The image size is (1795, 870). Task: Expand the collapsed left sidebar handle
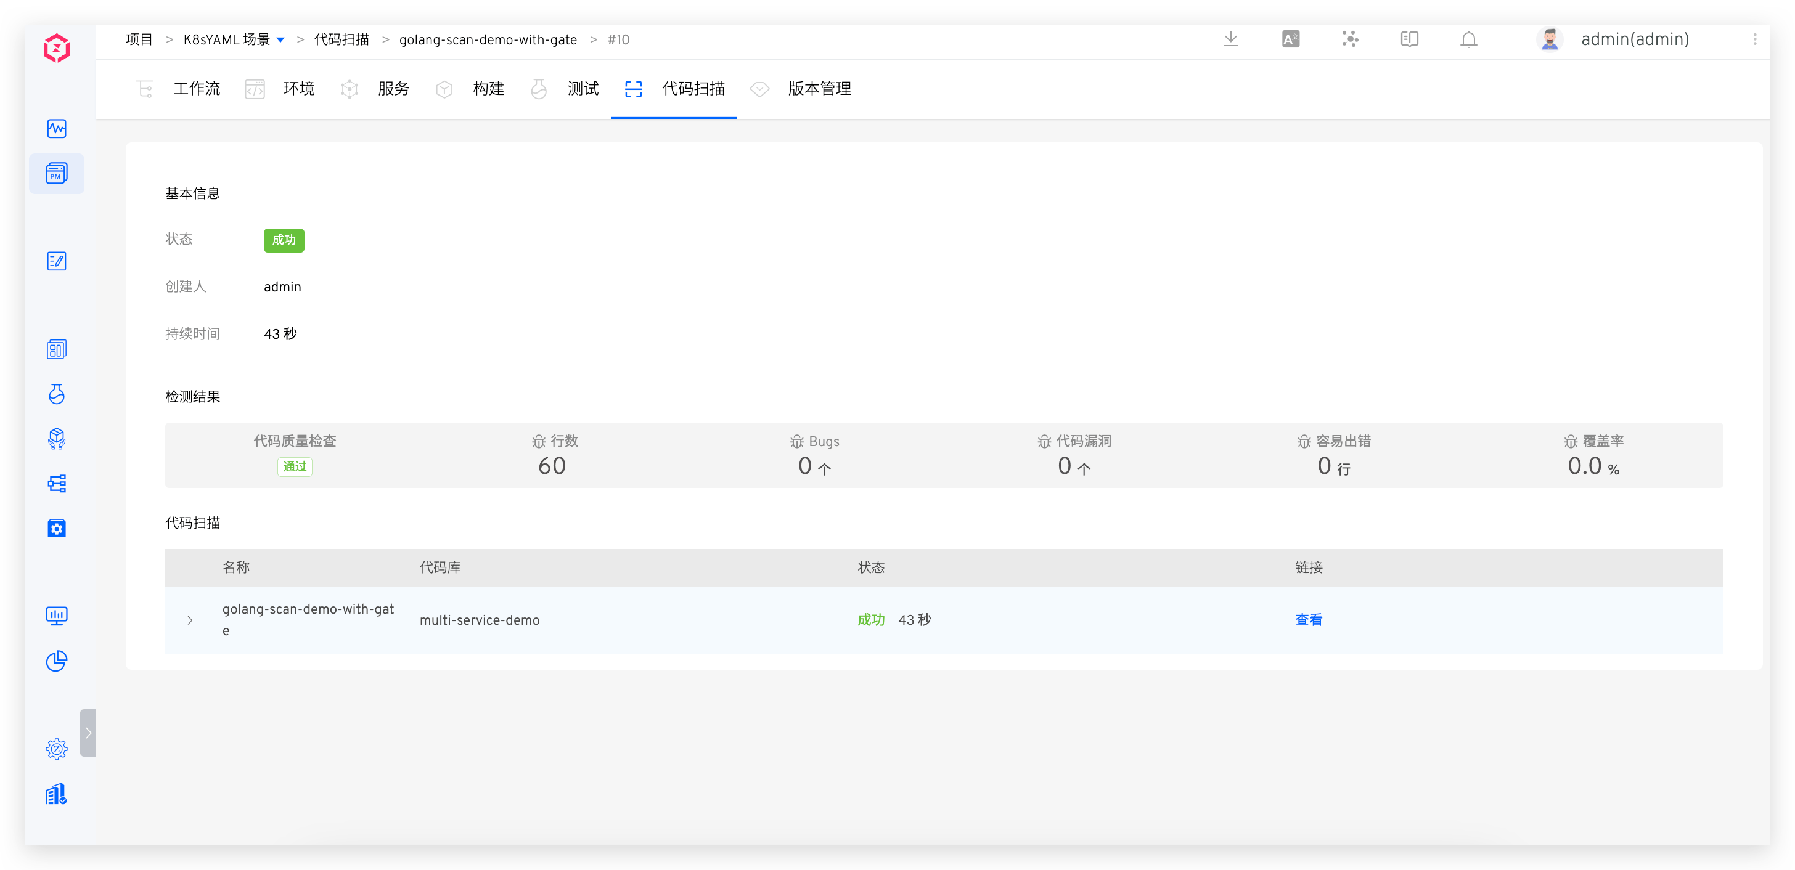point(88,733)
